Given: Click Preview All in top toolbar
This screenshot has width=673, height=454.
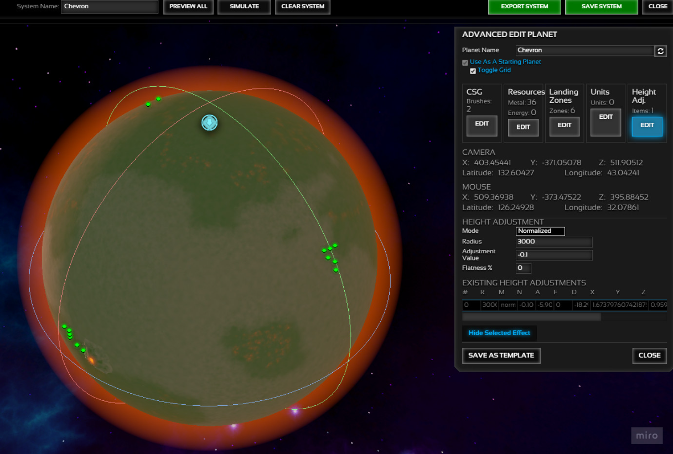Looking at the screenshot, I should click(x=188, y=7).
